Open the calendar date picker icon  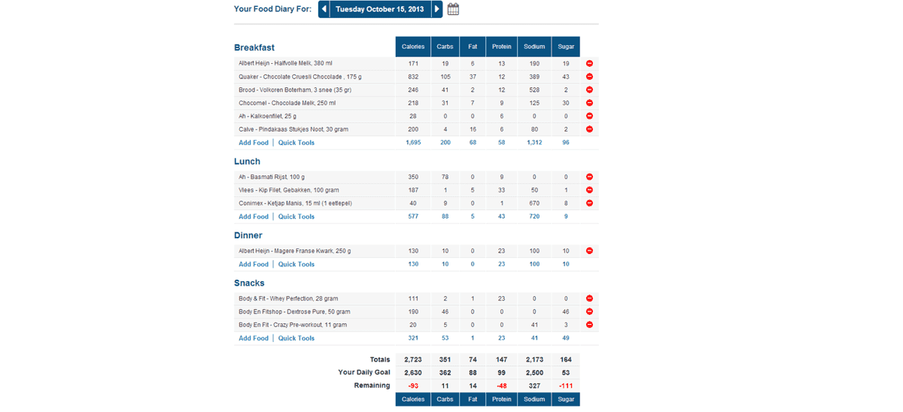453,9
